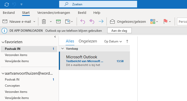Expand the move-to-folder dropdown arrow
Viewport: 187px width, 101px height.
point(72,21)
